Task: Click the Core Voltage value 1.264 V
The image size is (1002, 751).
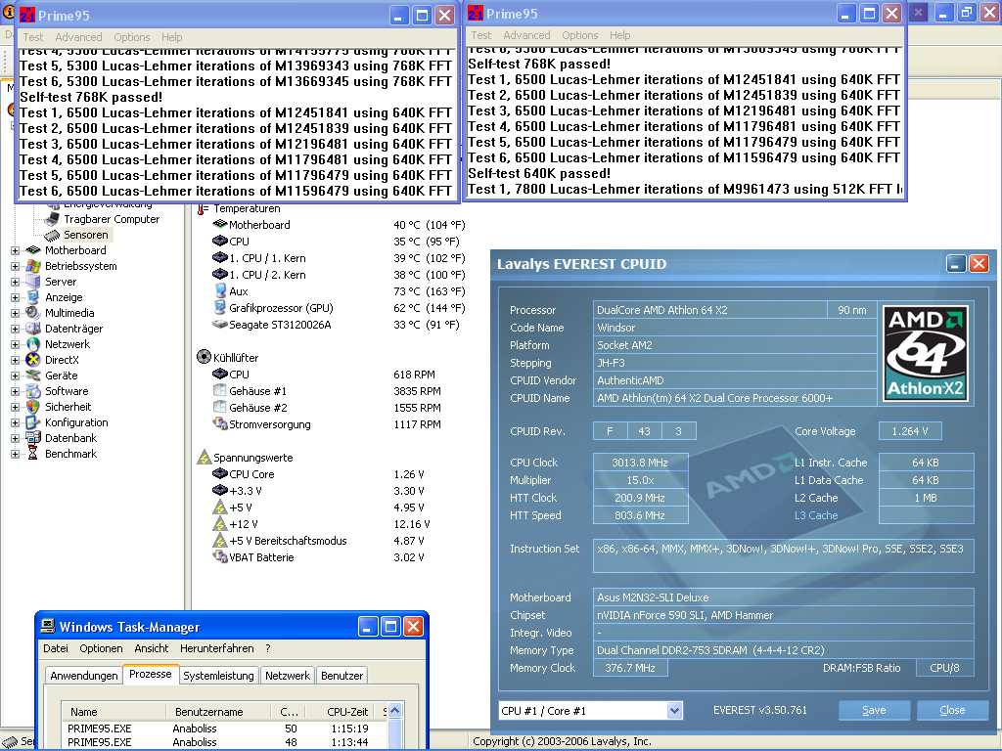Action: tap(910, 431)
